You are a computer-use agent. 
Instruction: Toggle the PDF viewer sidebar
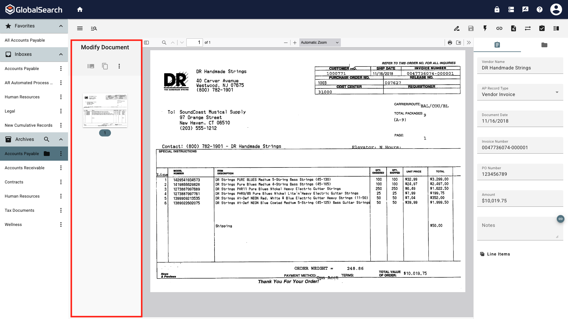(146, 43)
